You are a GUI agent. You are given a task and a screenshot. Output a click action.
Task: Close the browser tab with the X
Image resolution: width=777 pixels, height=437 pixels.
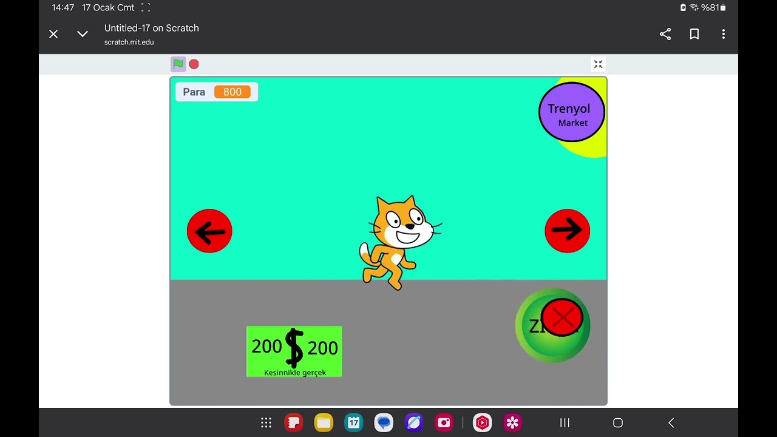pyautogui.click(x=53, y=34)
